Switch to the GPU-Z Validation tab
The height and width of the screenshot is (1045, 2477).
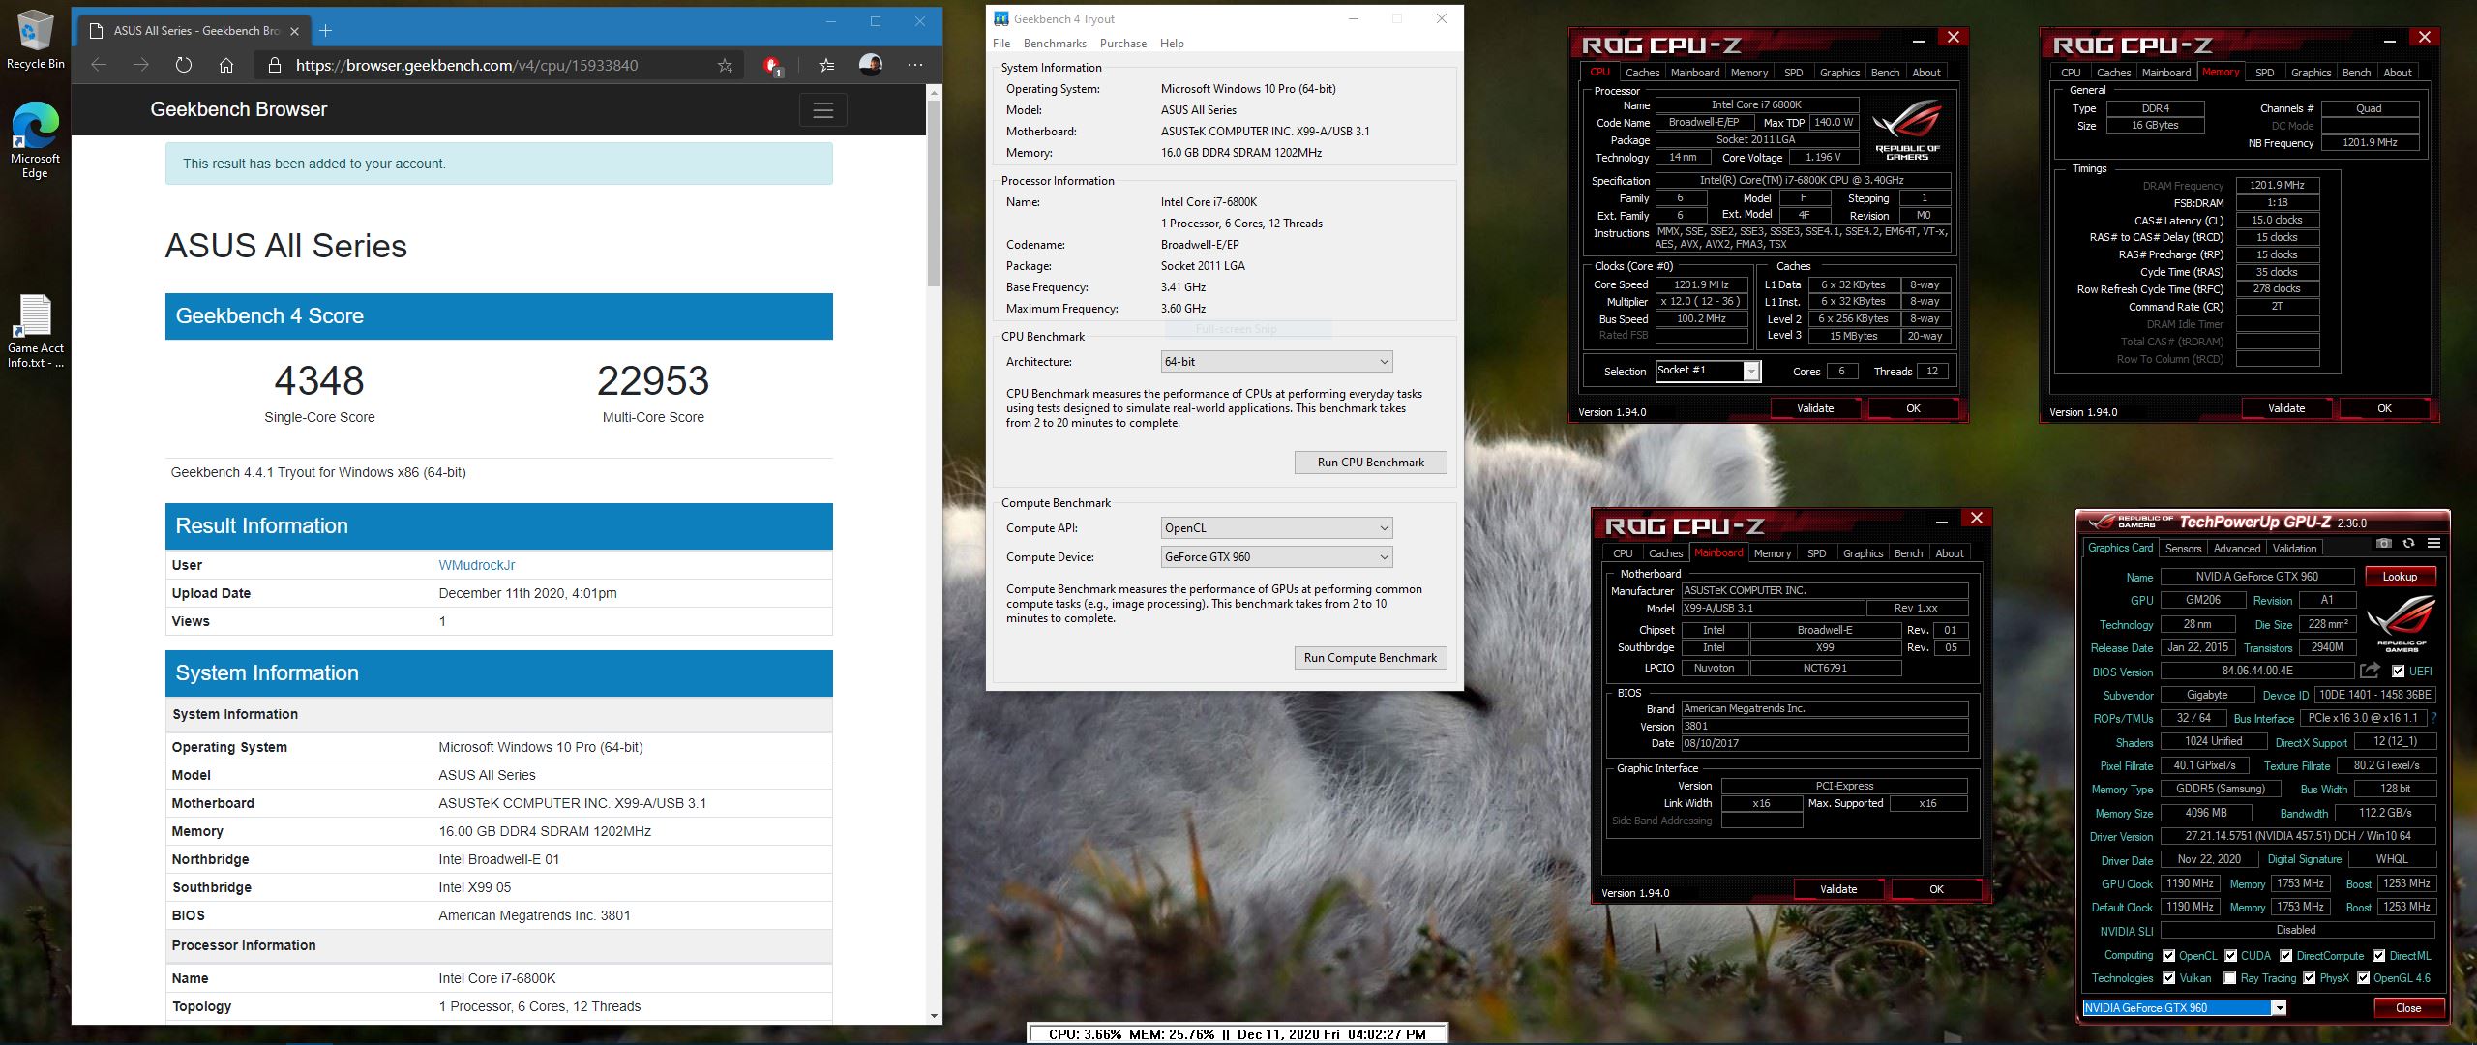click(x=2295, y=549)
